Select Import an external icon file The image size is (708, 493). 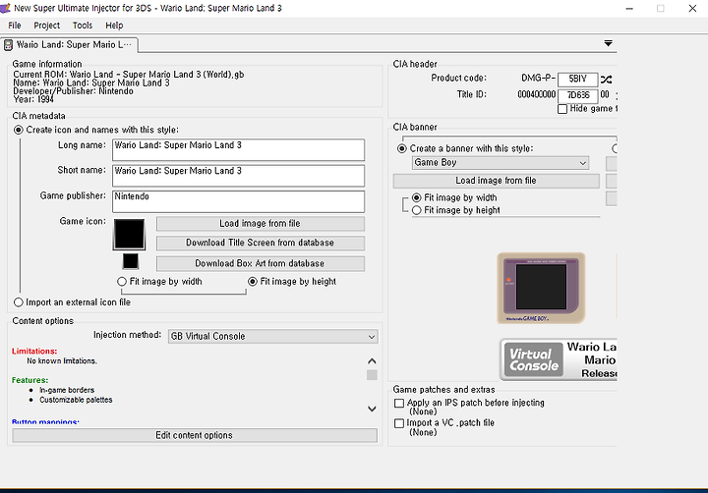coord(72,302)
